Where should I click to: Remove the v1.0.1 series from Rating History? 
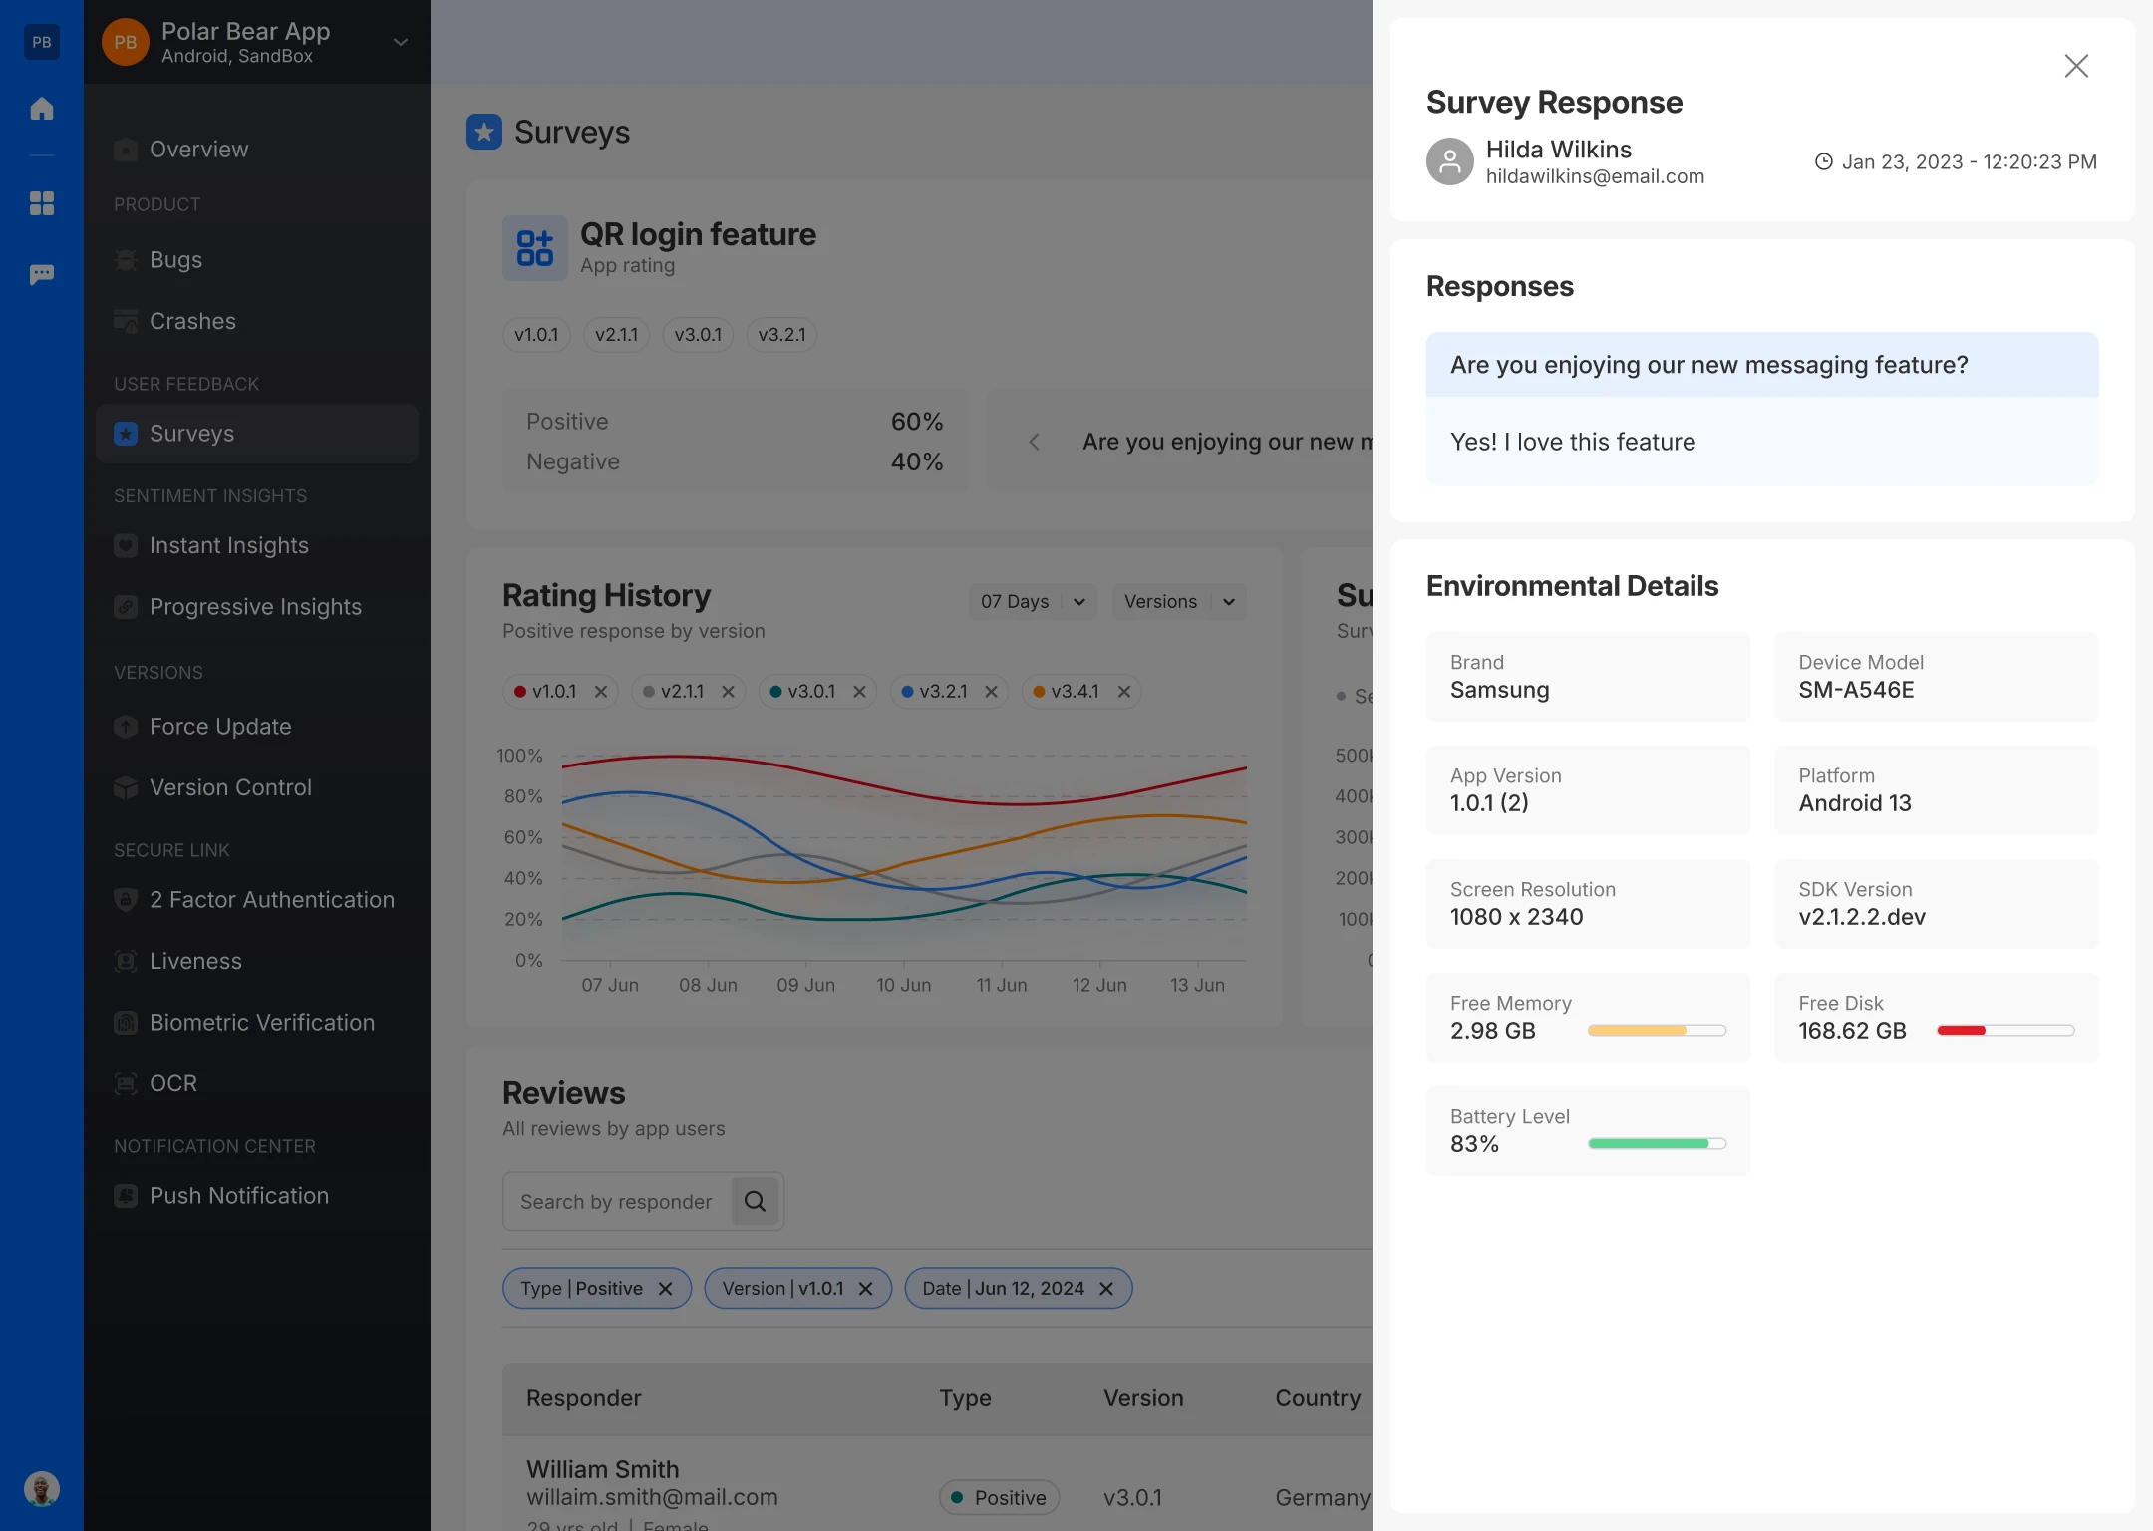[x=601, y=692]
